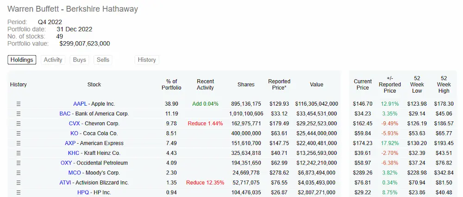The height and width of the screenshot is (197, 463).
Task: Open the KO ticker link
Action: point(74,133)
